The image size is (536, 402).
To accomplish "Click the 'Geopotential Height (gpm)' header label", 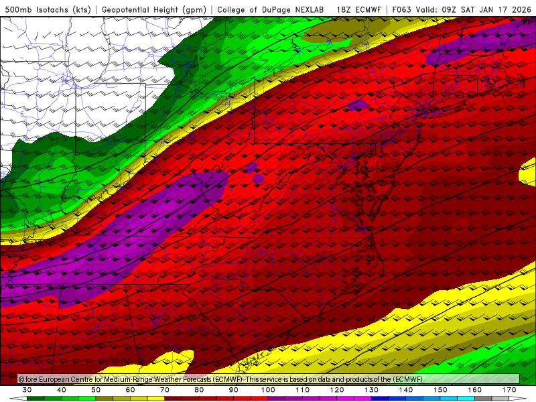I will pos(154,9).
